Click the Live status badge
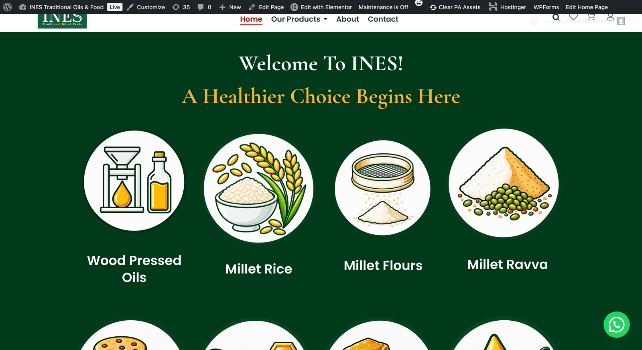 (115, 7)
